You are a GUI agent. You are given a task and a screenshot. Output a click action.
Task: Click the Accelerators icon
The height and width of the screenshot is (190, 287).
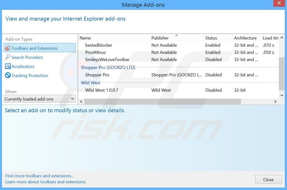(8, 66)
